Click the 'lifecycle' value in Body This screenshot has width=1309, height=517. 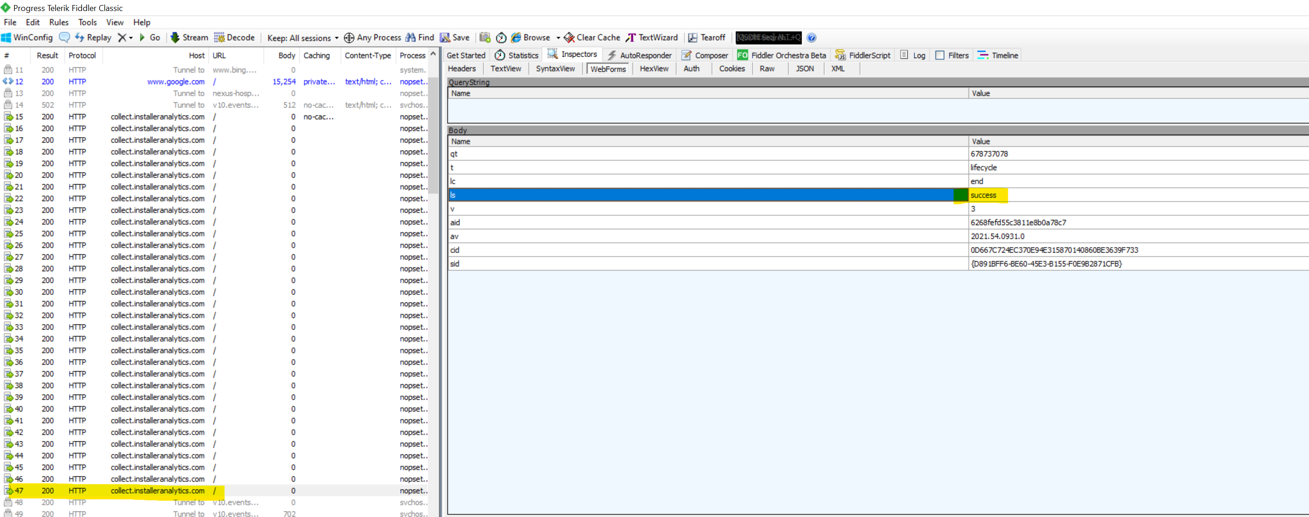[983, 168]
